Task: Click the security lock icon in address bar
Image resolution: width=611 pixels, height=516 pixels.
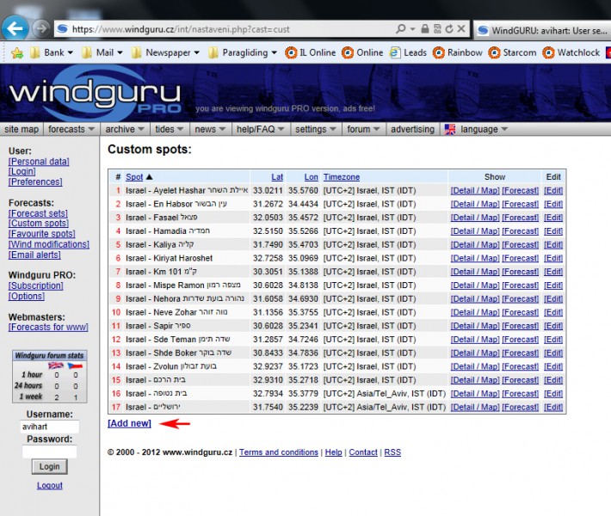Action: pyautogui.click(x=425, y=29)
